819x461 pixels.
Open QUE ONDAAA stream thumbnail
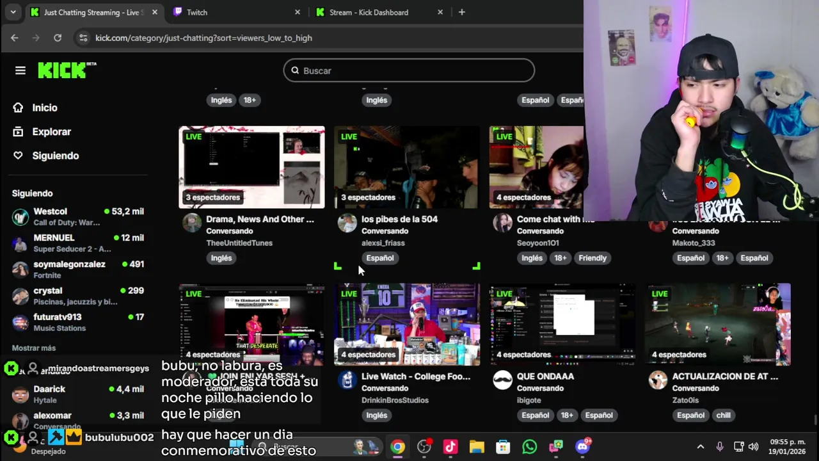(x=562, y=325)
